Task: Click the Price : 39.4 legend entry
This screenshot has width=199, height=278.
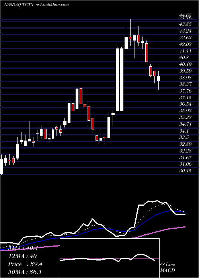Action: point(25,264)
